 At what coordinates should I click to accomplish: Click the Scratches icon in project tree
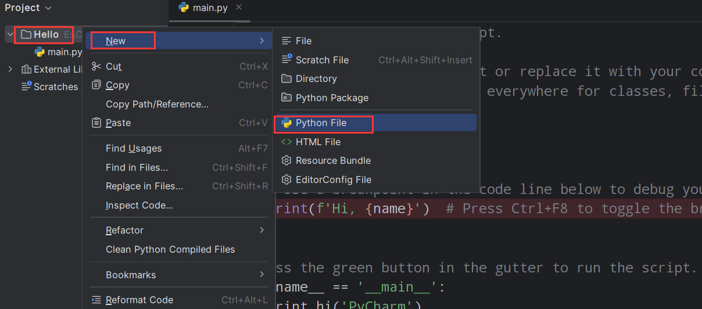point(26,87)
